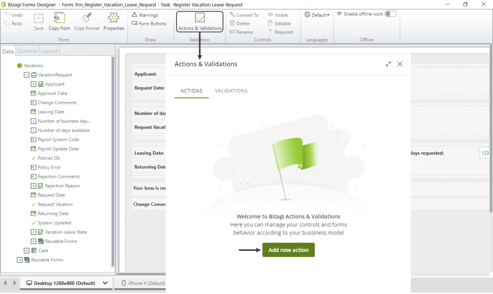Viewport: 493px width, 294px height.
Task: Show form Warnings
Action: tap(145, 15)
